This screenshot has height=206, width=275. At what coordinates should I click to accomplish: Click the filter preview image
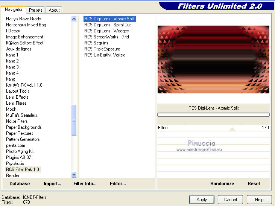pos(213,60)
